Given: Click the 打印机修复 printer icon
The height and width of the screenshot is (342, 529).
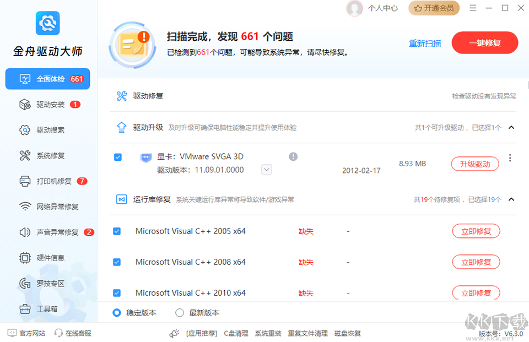Looking at the screenshot, I should (x=25, y=181).
